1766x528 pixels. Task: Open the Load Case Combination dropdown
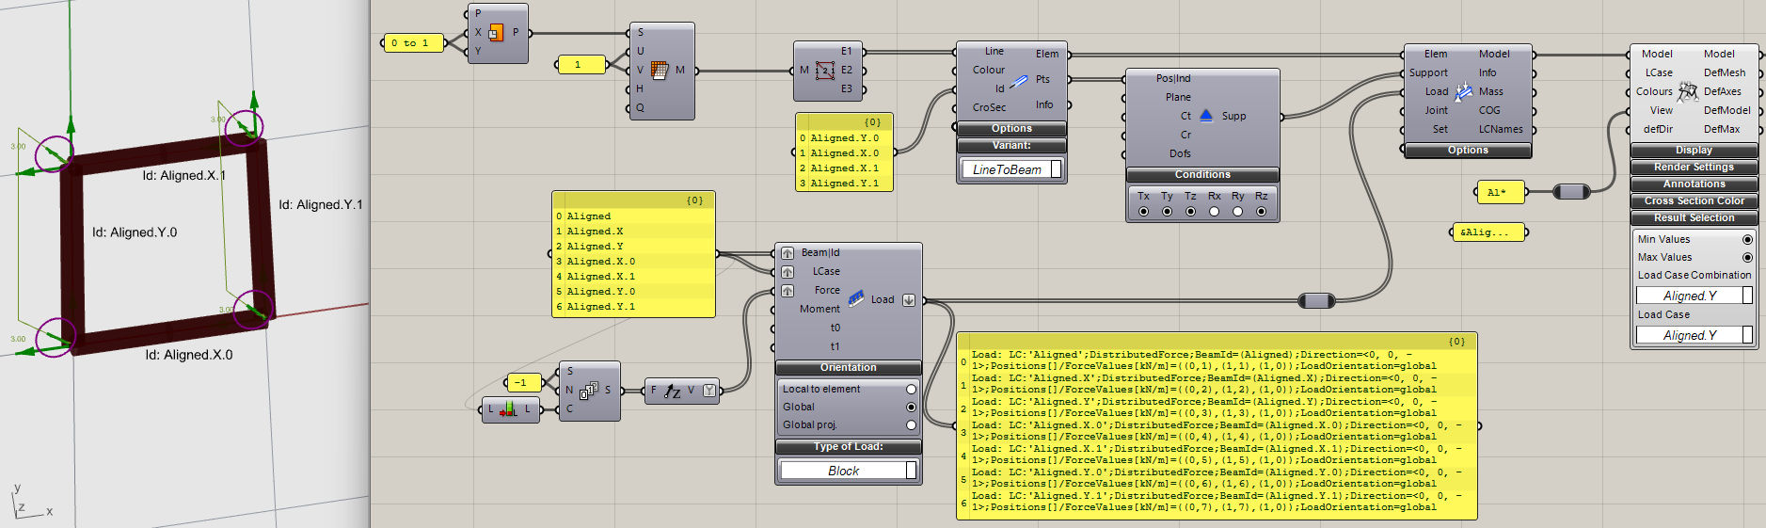[1747, 296]
